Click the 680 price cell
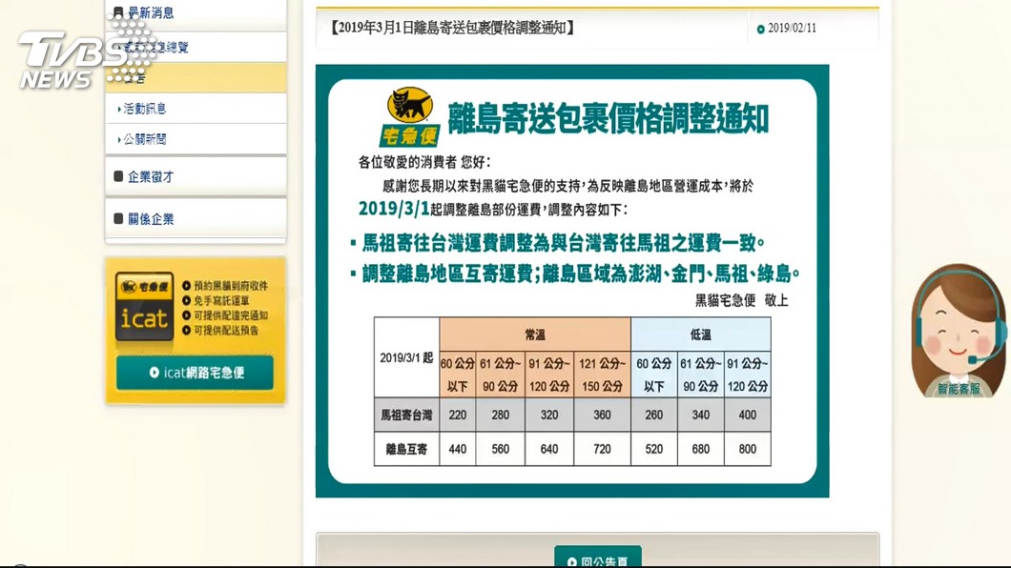Image resolution: width=1011 pixels, height=568 pixels. (x=701, y=449)
